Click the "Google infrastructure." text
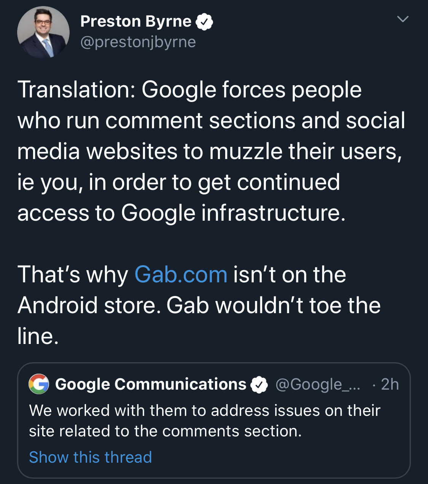The height and width of the screenshot is (484, 428). pyautogui.click(x=233, y=213)
